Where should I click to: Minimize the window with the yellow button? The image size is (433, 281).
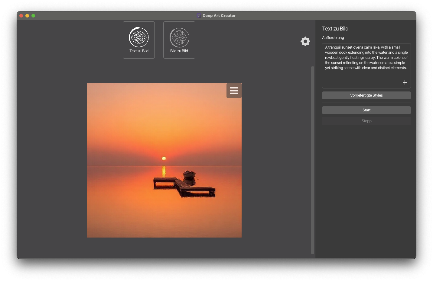pyautogui.click(x=27, y=16)
